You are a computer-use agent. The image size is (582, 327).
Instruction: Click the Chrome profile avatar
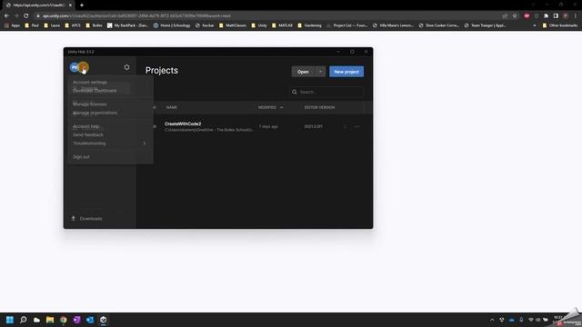coord(566,16)
